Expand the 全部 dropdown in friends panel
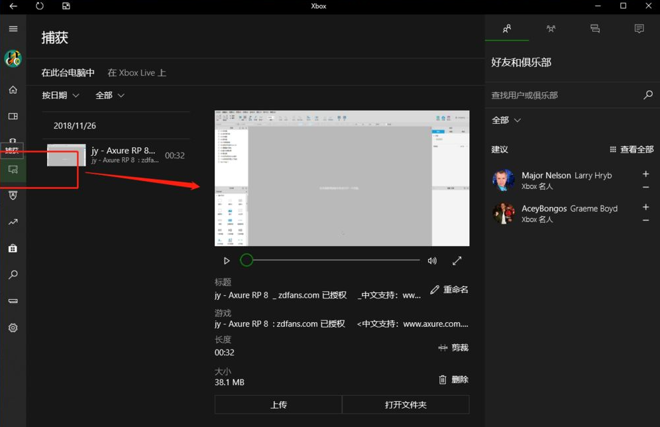Viewport: 660px width, 427px height. click(x=506, y=120)
